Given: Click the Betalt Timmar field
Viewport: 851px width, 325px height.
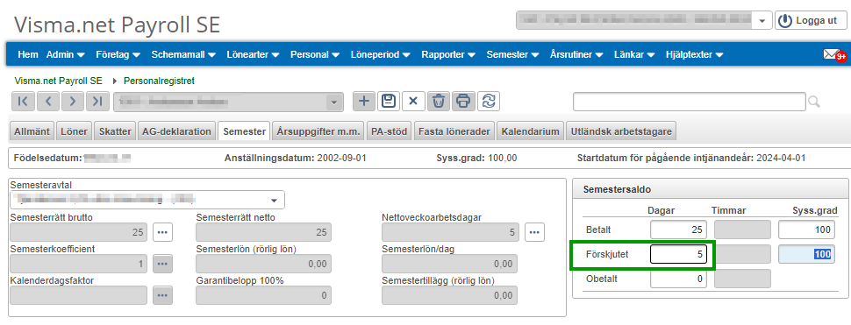Looking at the screenshot, I should [x=742, y=230].
